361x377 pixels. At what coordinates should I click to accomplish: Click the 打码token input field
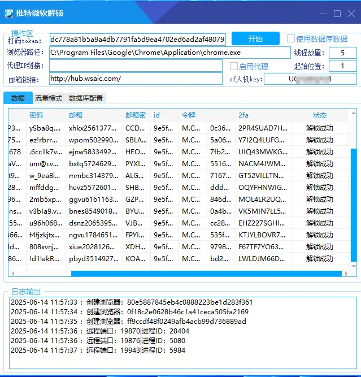138,40
